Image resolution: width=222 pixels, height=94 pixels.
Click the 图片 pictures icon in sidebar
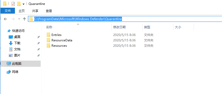tap(11, 55)
